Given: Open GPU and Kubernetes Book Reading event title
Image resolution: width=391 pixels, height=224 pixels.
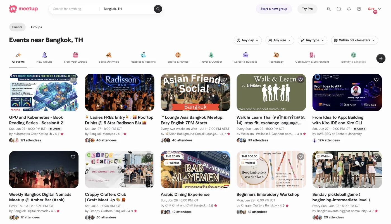Looking at the screenshot, I should point(36,120).
